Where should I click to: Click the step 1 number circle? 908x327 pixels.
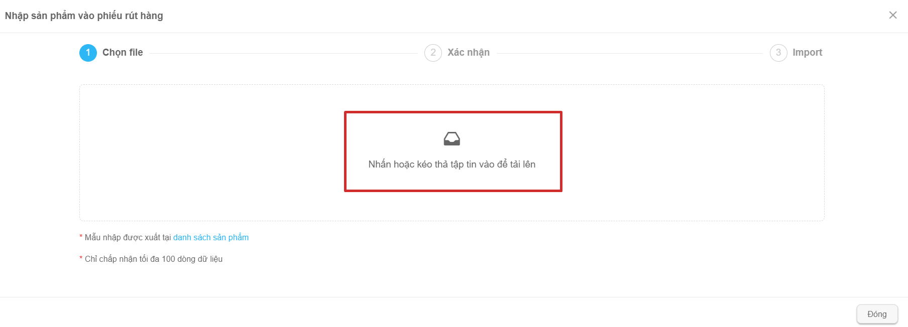pos(88,53)
